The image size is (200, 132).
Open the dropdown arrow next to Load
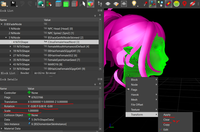7,6
